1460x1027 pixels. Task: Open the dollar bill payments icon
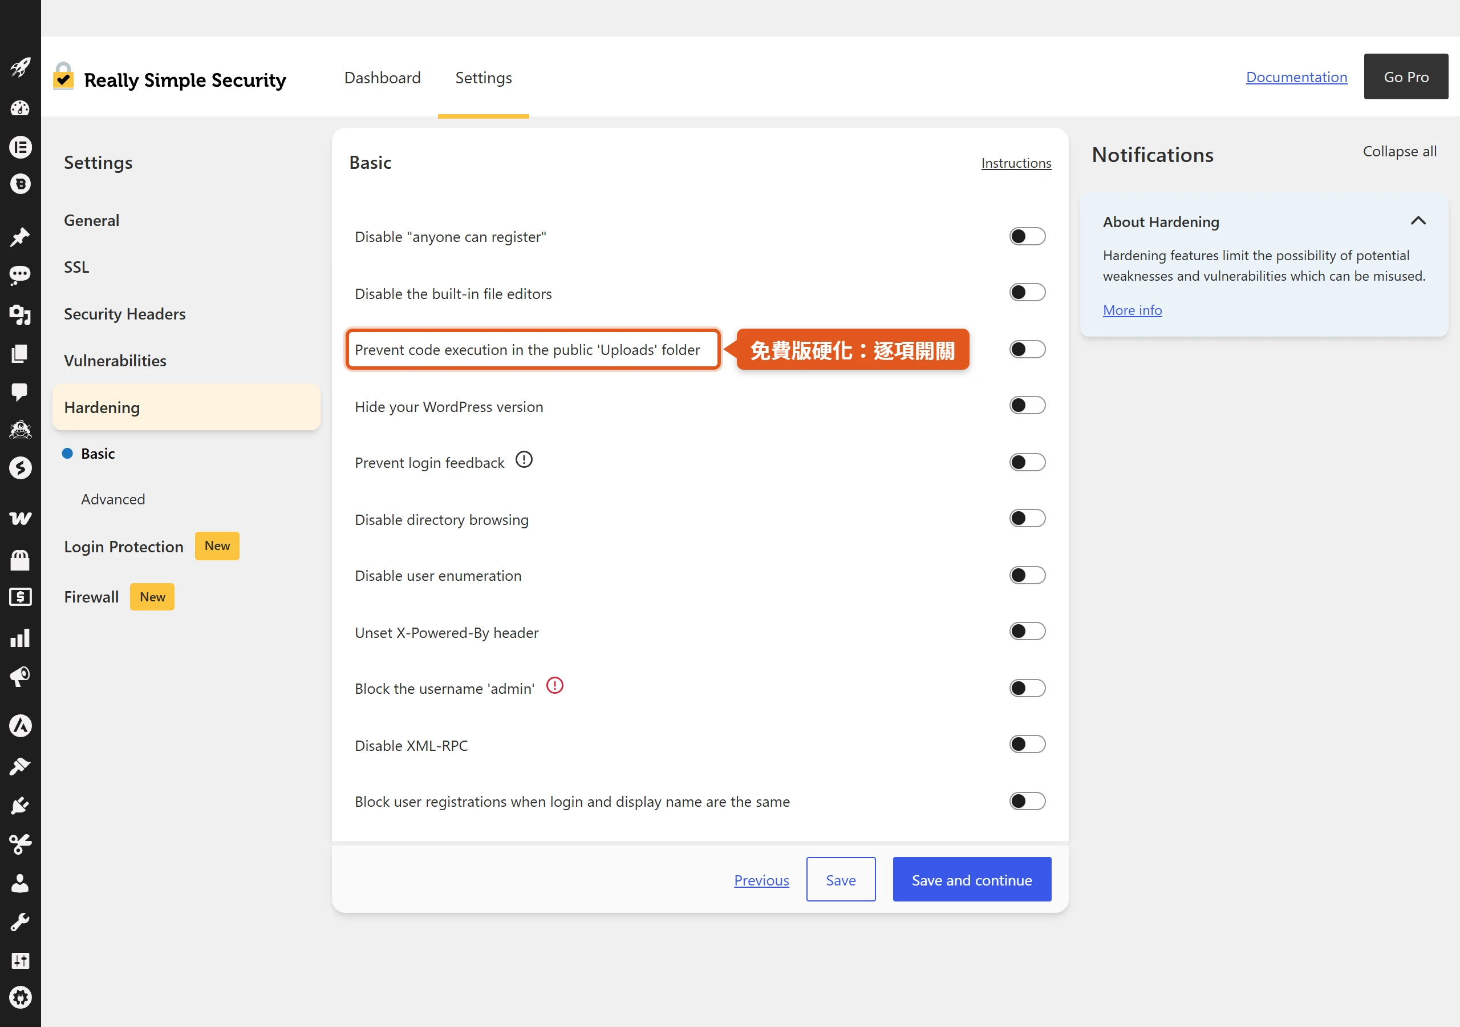click(x=21, y=597)
